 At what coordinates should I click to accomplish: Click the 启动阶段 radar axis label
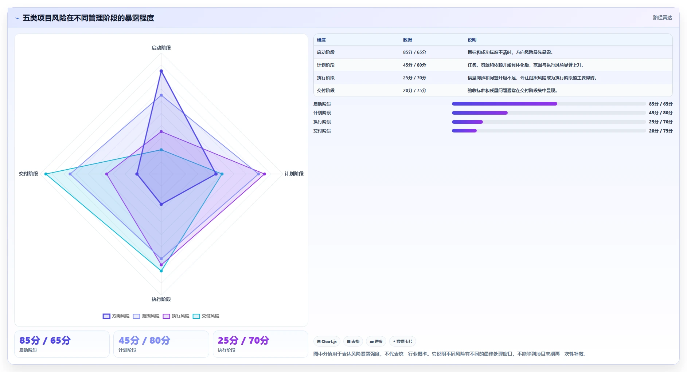[161, 48]
